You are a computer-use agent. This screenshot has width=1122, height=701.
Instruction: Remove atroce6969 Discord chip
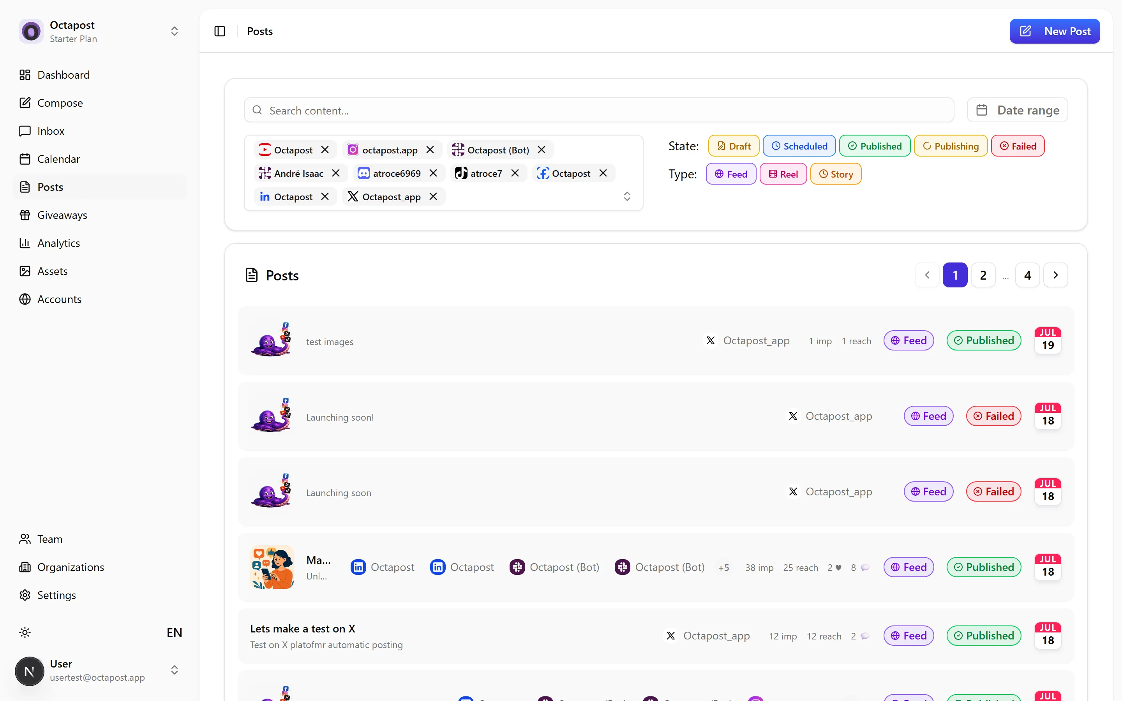(x=434, y=173)
